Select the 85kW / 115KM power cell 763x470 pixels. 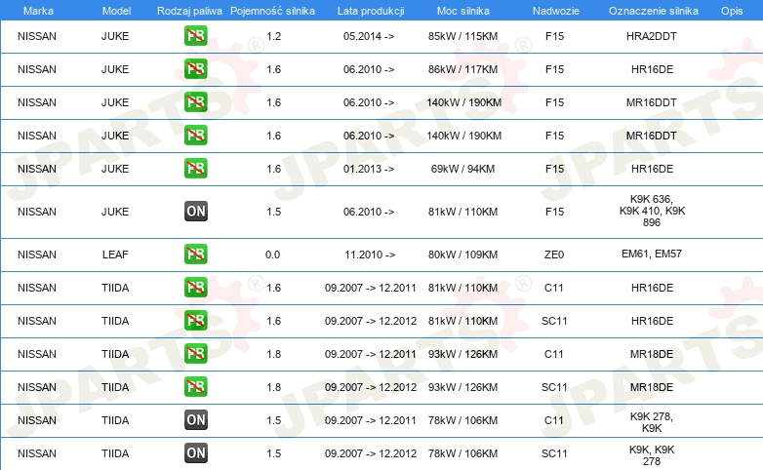click(x=462, y=36)
